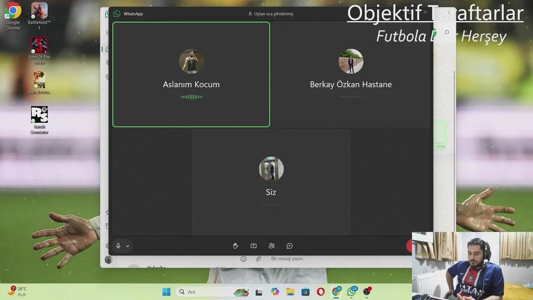Open Microsoft Store from the taskbar
This screenshot has width=533, height=300.
[306, 292]
